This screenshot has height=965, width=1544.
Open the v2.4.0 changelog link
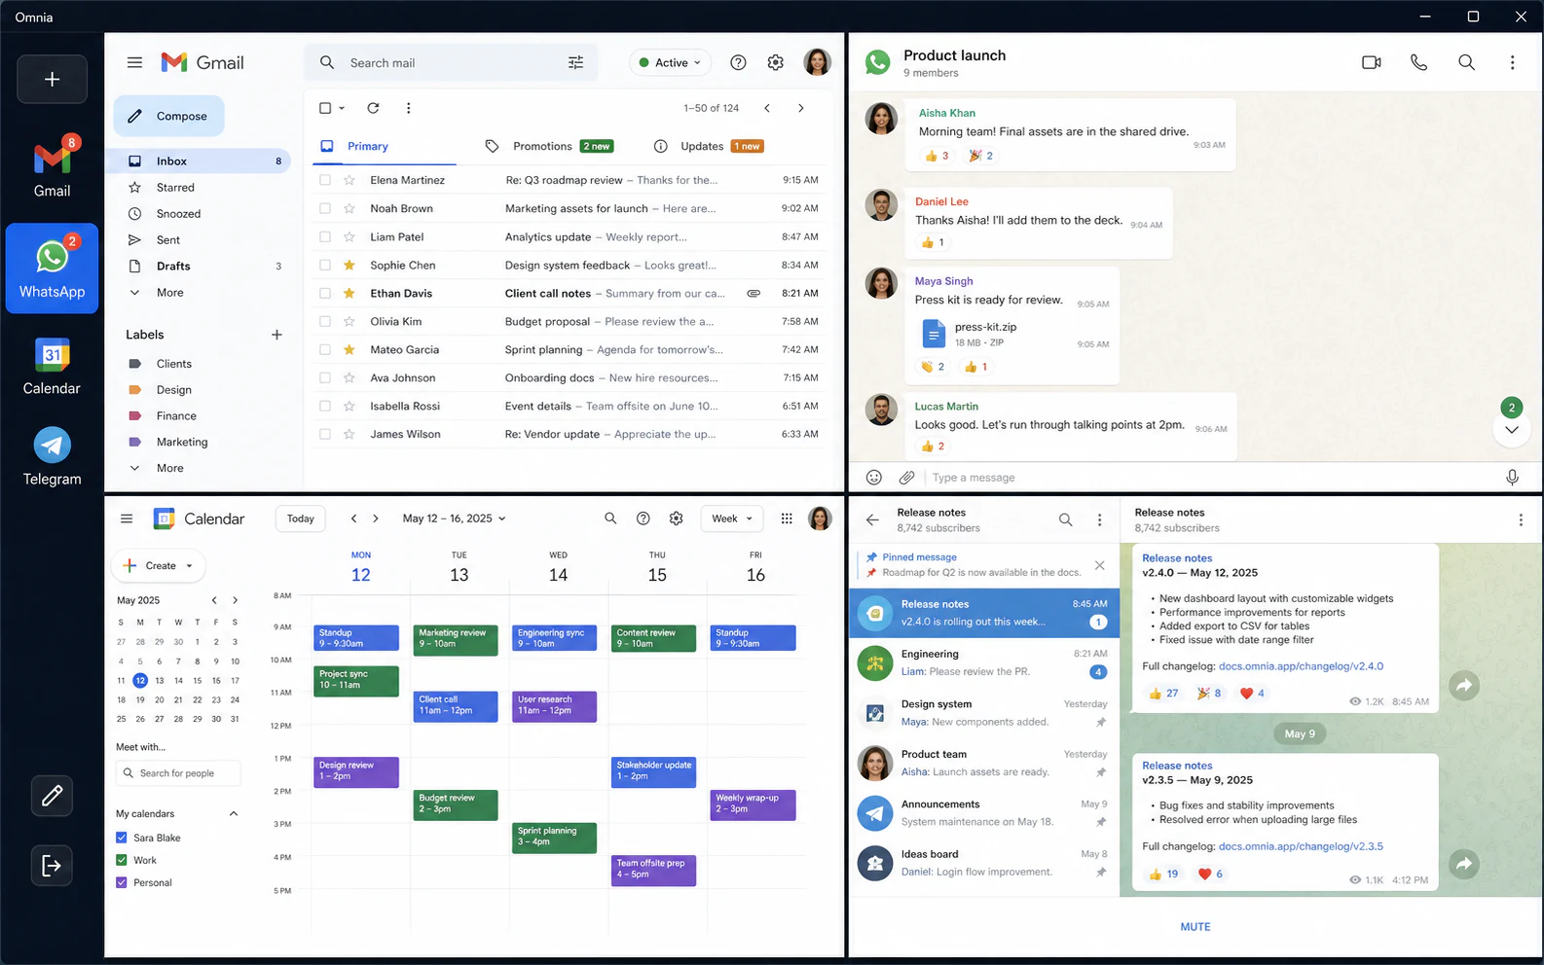coord(1301,666)
